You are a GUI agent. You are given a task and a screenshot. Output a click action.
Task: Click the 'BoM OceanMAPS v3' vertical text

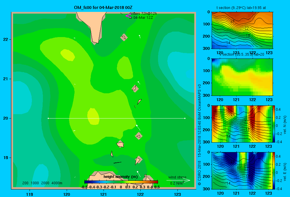click(x=200, y=102)
